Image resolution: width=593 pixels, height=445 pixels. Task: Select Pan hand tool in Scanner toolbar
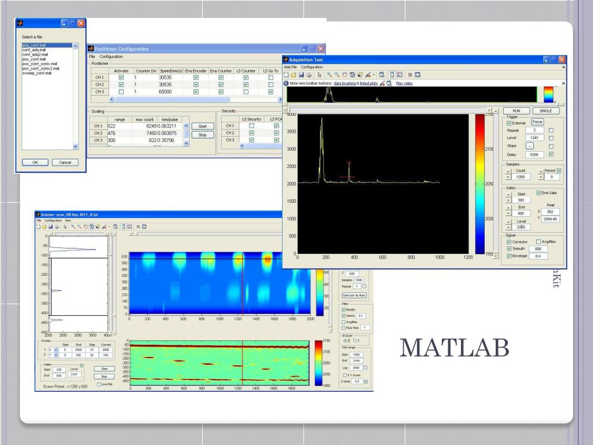pos(86,227)
